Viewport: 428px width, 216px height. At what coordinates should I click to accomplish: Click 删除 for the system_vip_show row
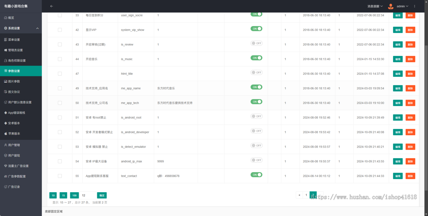410,30
